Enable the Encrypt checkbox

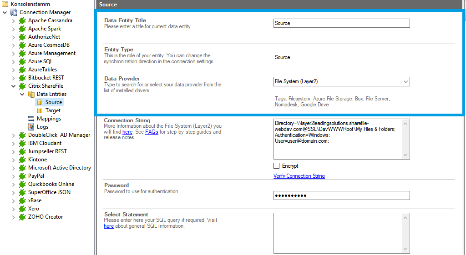pos(277,166)
